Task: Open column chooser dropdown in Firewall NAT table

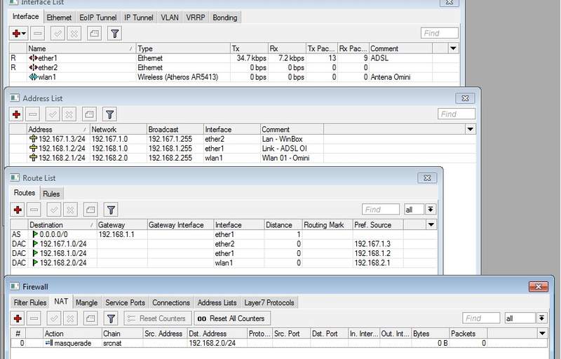Action: [542, 333]
